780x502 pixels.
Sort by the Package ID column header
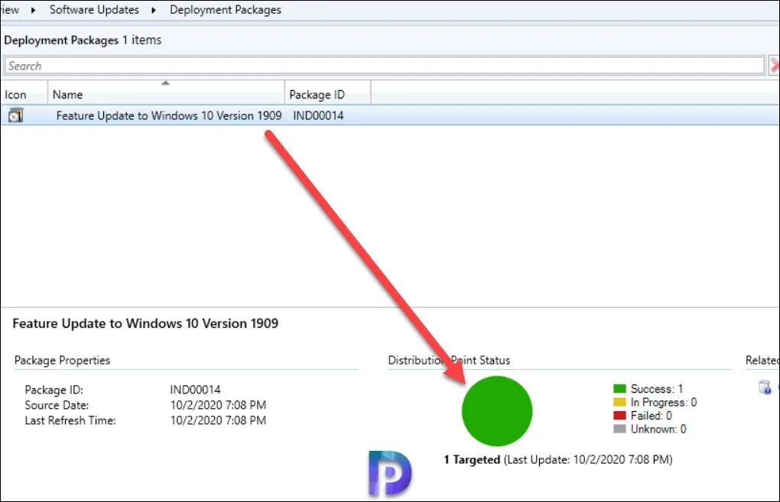[328, 94]
